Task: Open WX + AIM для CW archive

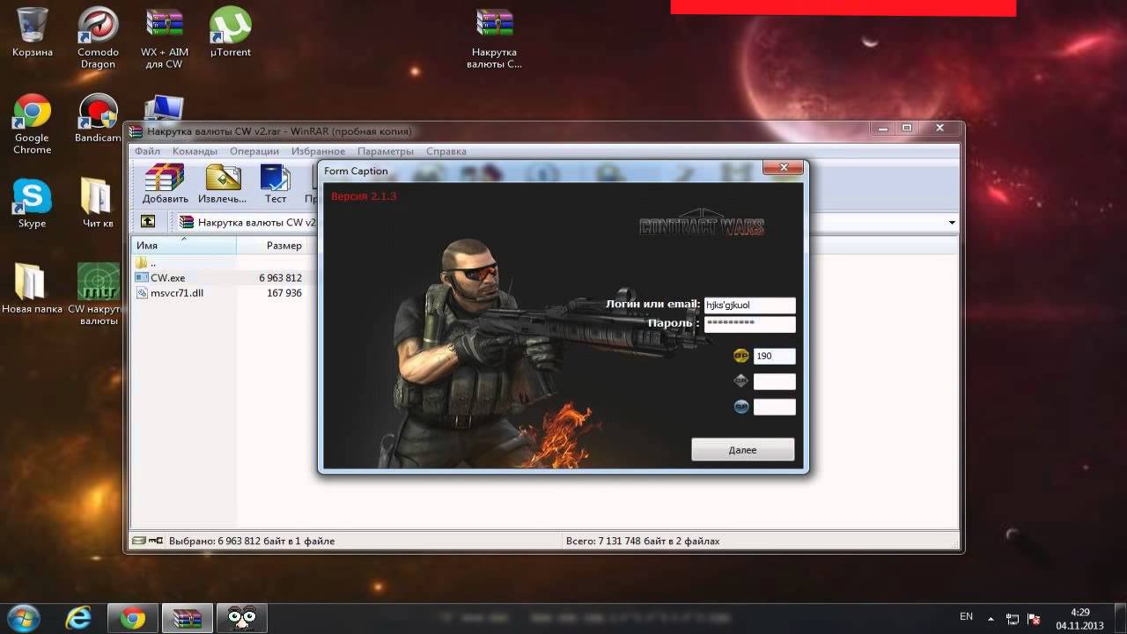Action: pos(165,38)
